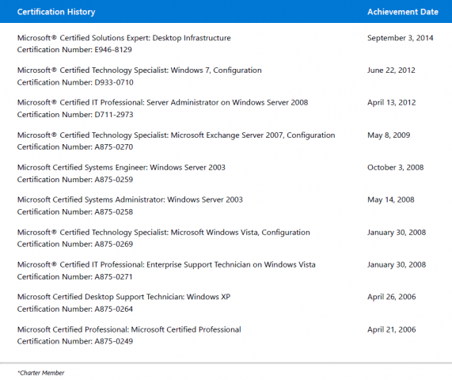
Task: Select the Certified Solutions Expert: Desktop Infrastructure entry
Action: point(124,38)
